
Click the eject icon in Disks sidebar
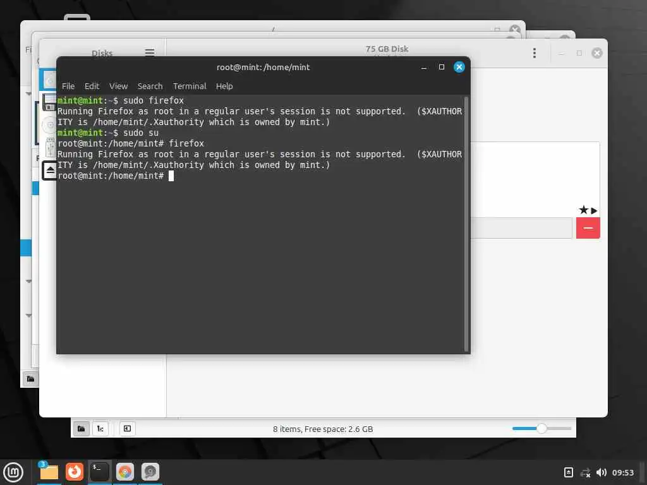tap(50, 171)
